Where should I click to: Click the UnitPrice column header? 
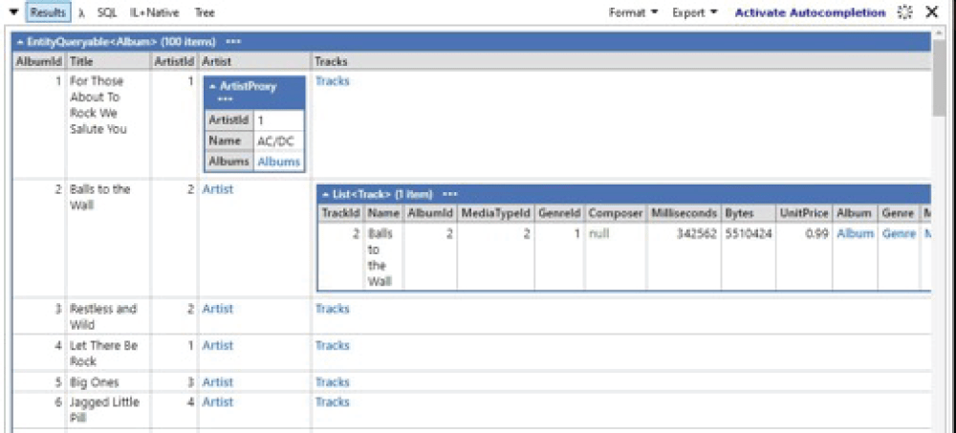click(804, 213)
